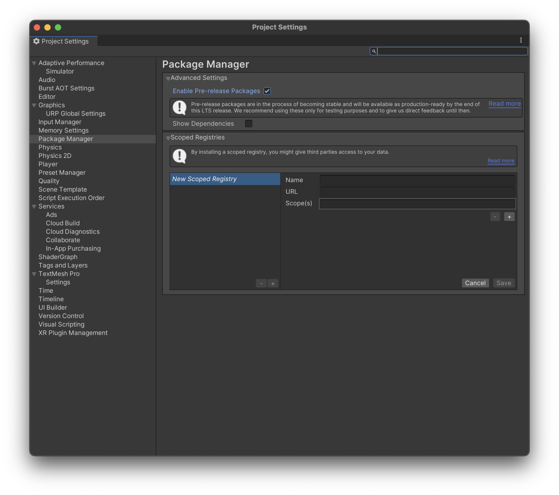The height and width of the screenshot is (495, 559).
Task: Click Read more link in Advanced Settings
Action: (x=504, y=103)
